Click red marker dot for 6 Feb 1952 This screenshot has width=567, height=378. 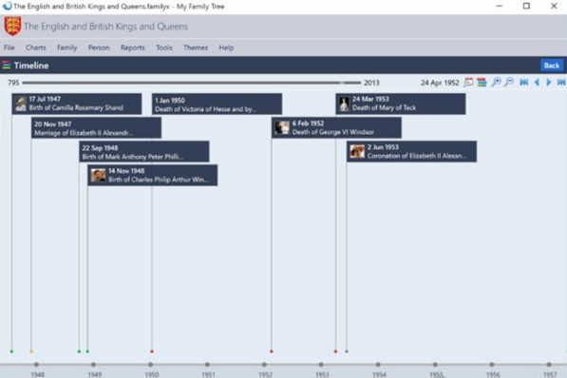(x=272, y=351)
